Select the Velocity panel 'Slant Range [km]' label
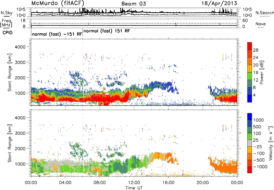274x190 pixels. click(x=10, y=143)
